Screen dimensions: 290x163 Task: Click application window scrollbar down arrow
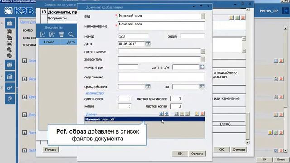247,143
